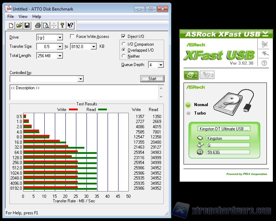Open XFast USB tools wrench icon
The height and width of the screenshot is (221, 276).
point(264,45)
